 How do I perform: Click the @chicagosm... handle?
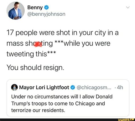[94, 88]
